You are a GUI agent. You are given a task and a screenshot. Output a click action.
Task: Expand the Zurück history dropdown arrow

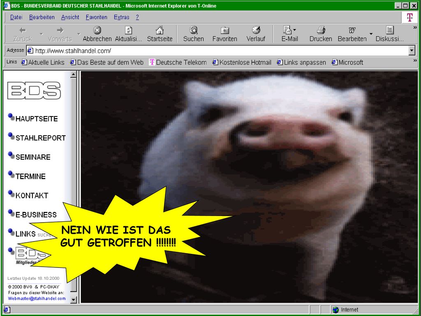(x=42, y=34)
